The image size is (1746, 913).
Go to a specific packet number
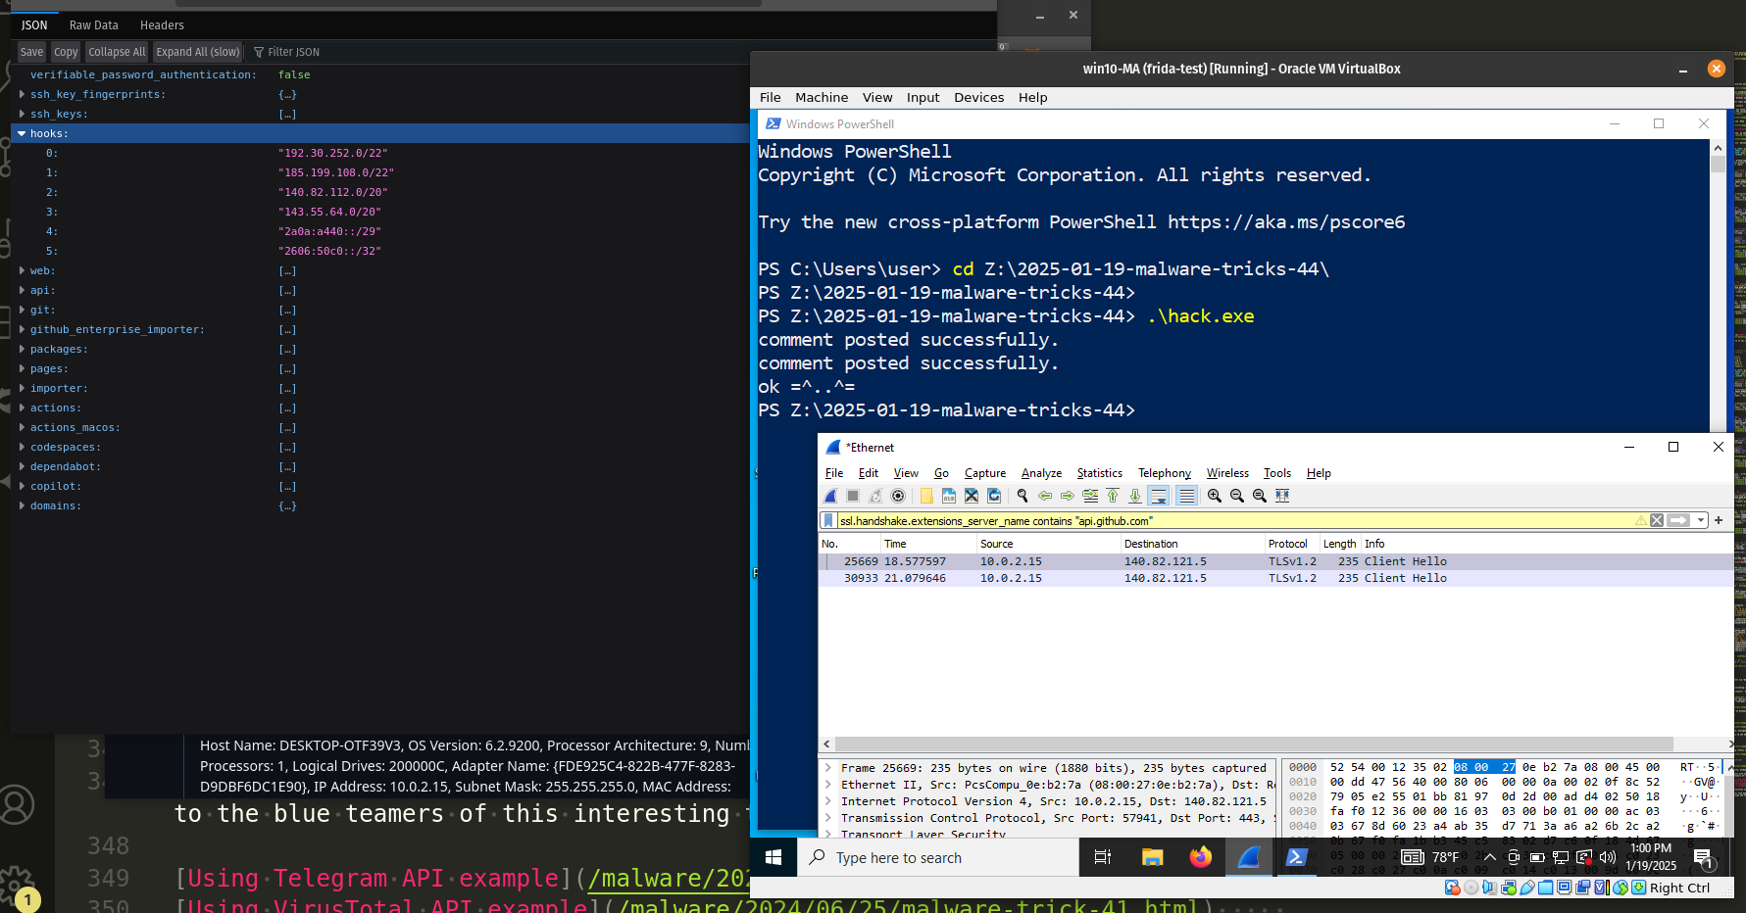click(1090, 496)
